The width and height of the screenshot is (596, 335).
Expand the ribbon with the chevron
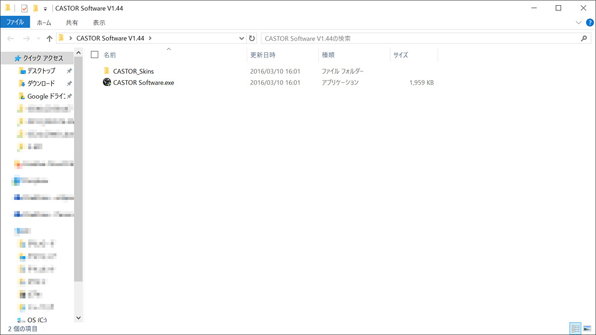coord(579,23)
